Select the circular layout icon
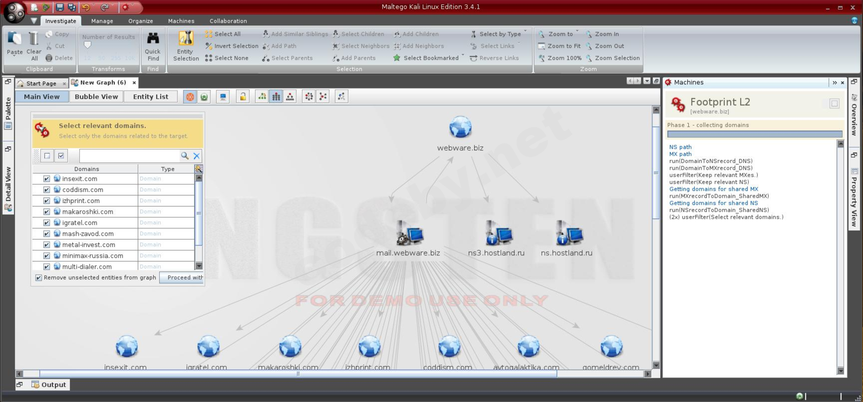 point(309,97)
